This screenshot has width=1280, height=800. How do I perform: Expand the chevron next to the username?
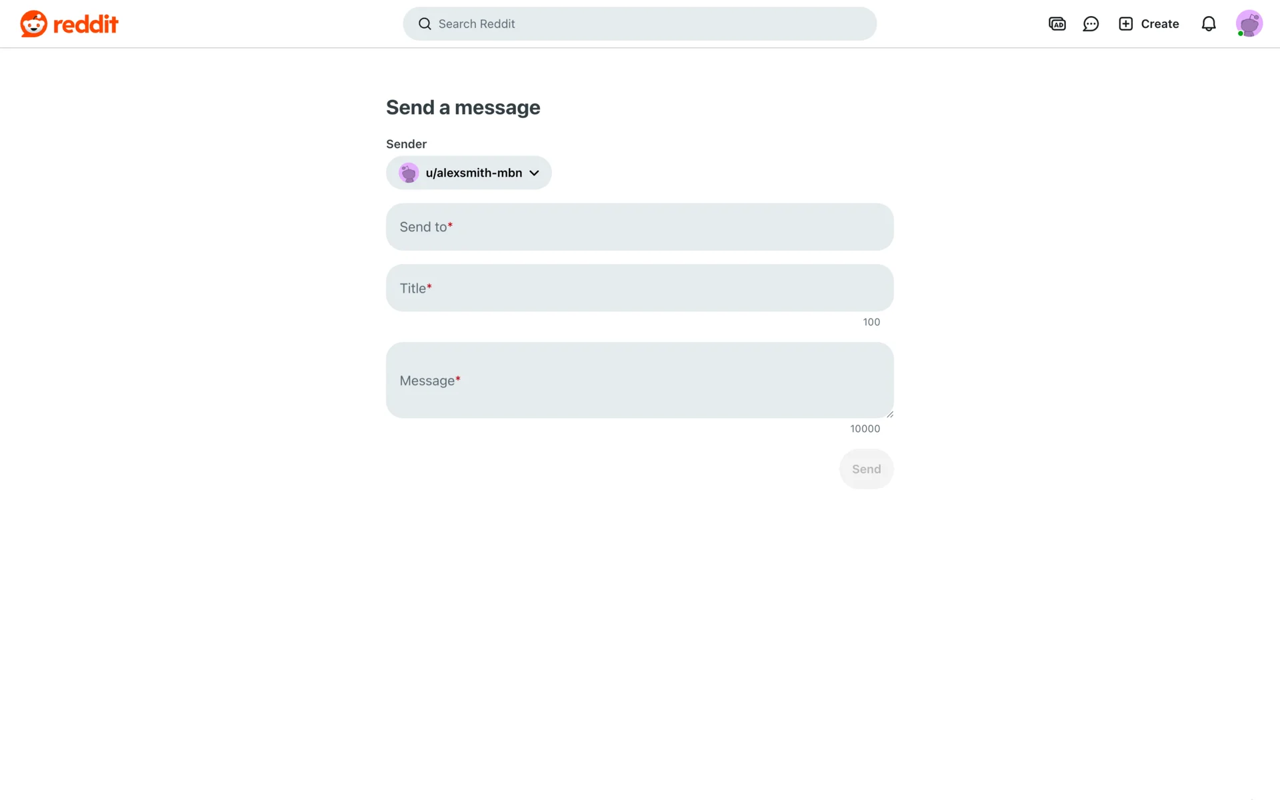(534, 173)
